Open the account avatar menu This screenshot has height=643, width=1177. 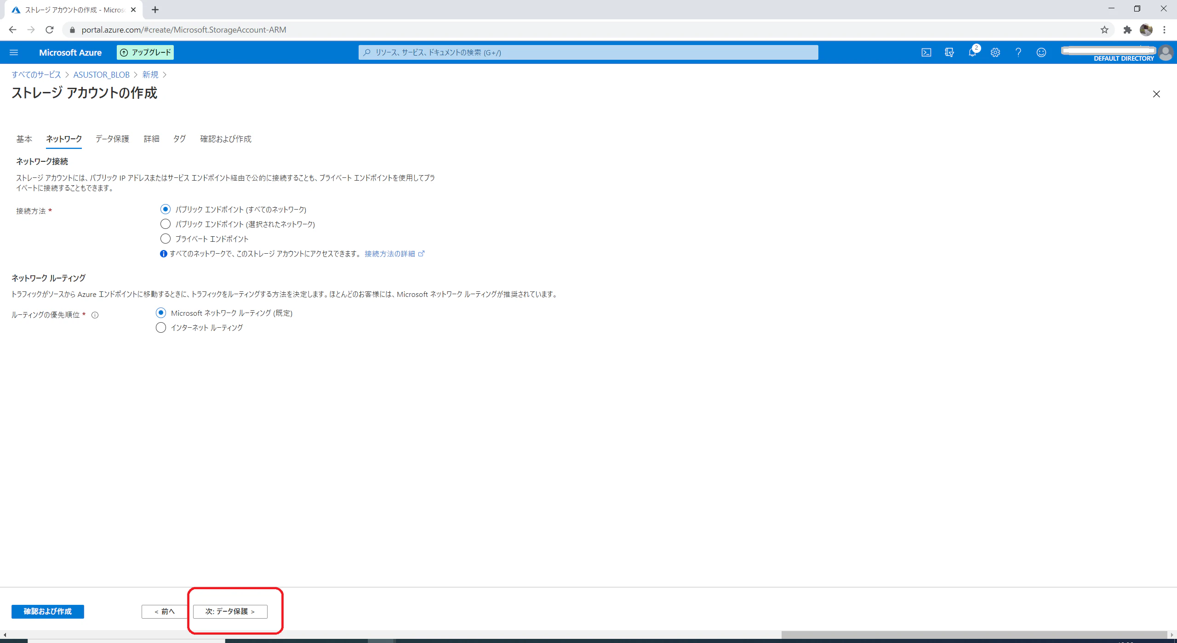[1166, 52]
